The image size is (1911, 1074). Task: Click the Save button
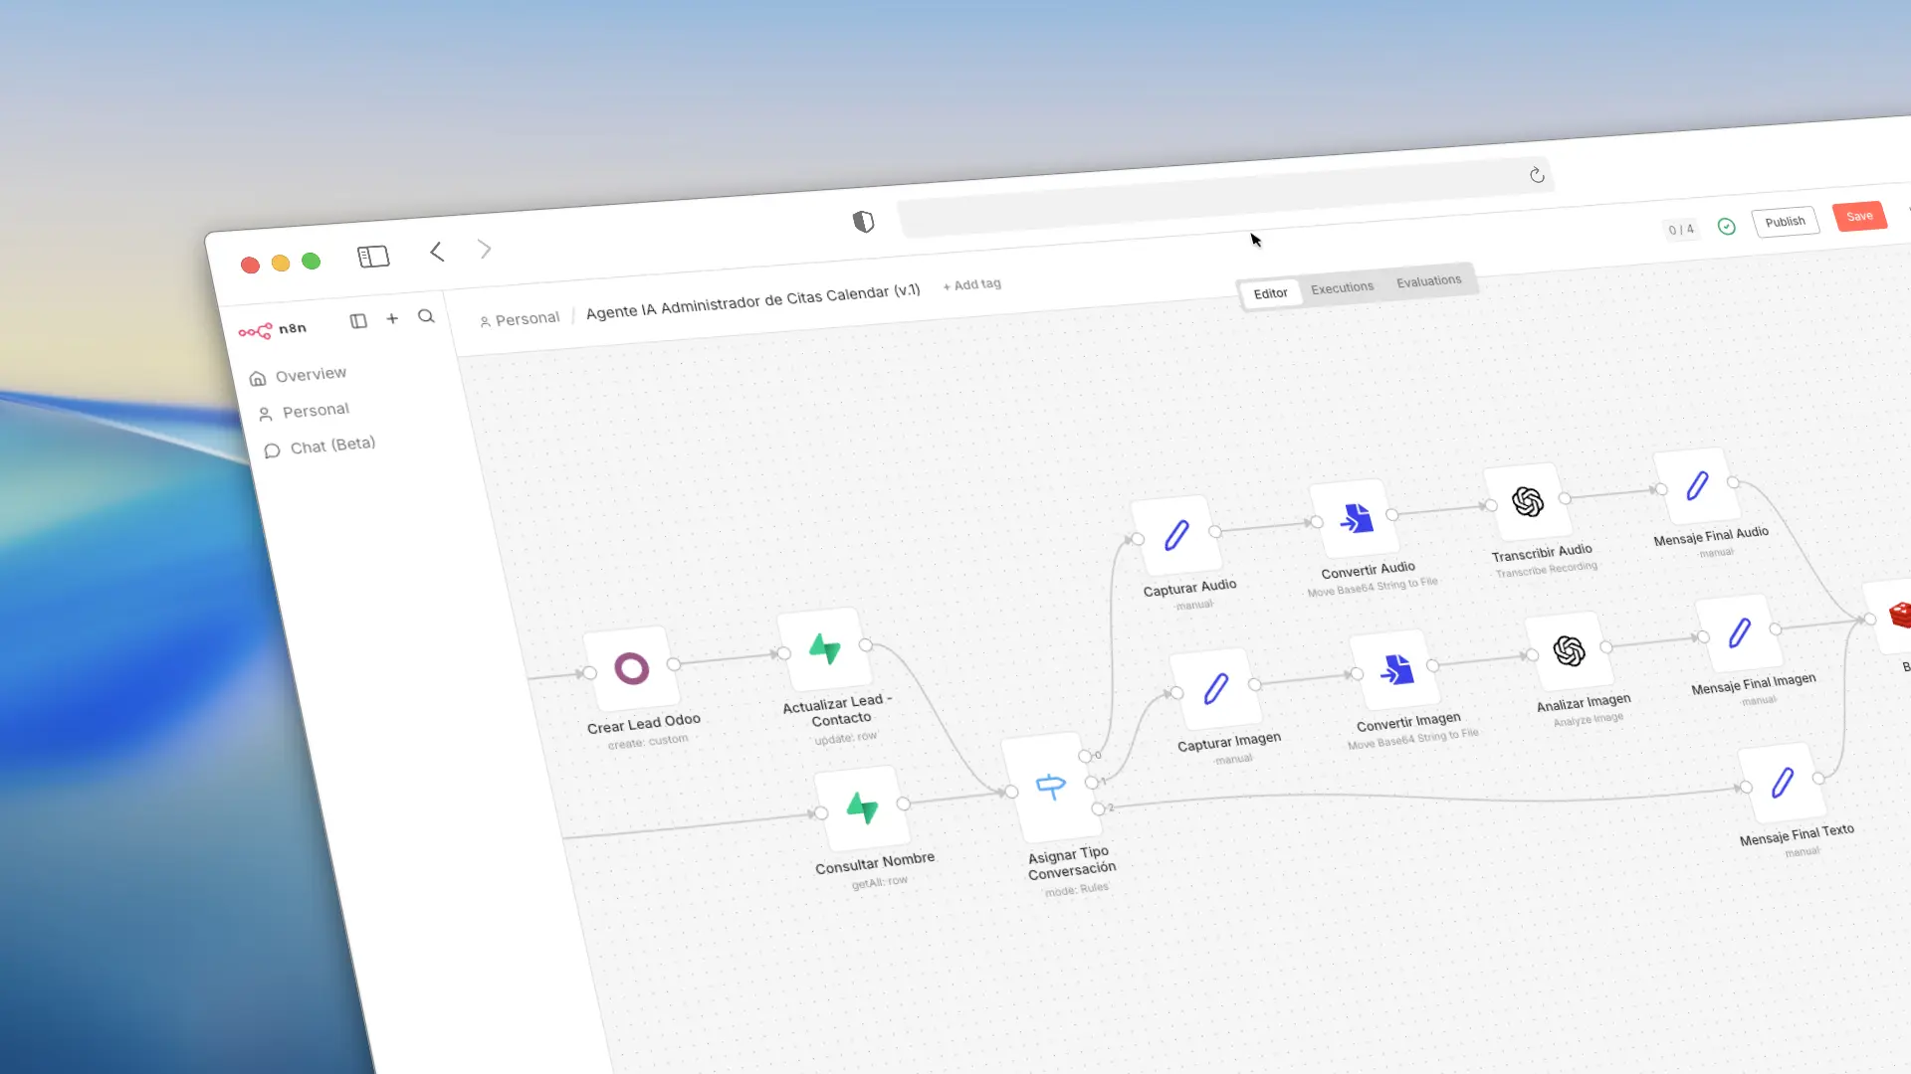1859,216
